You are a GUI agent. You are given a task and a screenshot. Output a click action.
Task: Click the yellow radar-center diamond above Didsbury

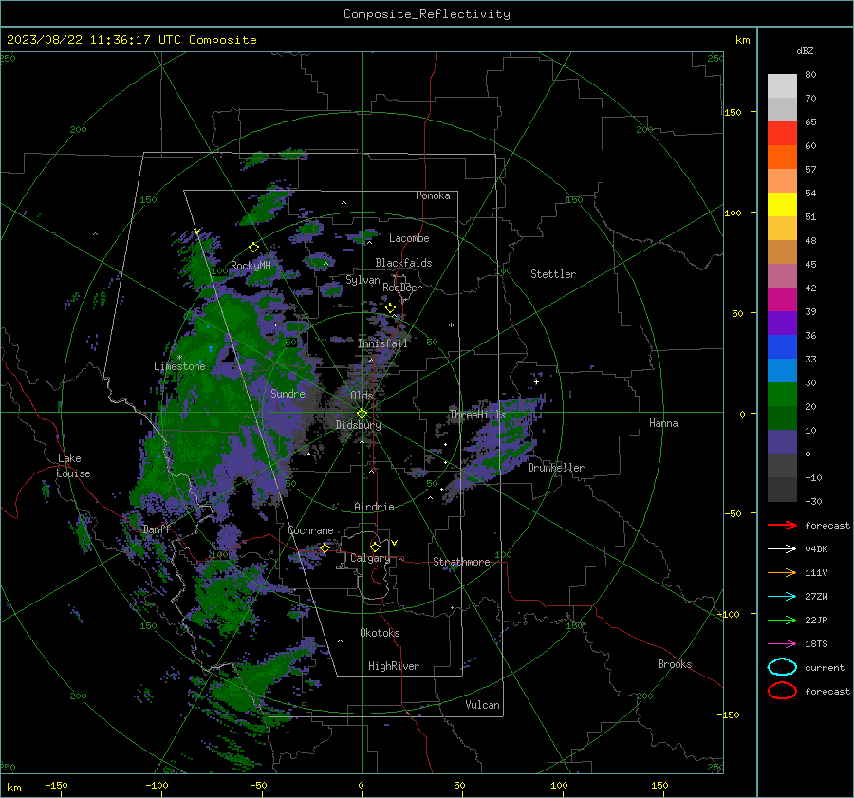pyautogui.click(x=362, y=414)
